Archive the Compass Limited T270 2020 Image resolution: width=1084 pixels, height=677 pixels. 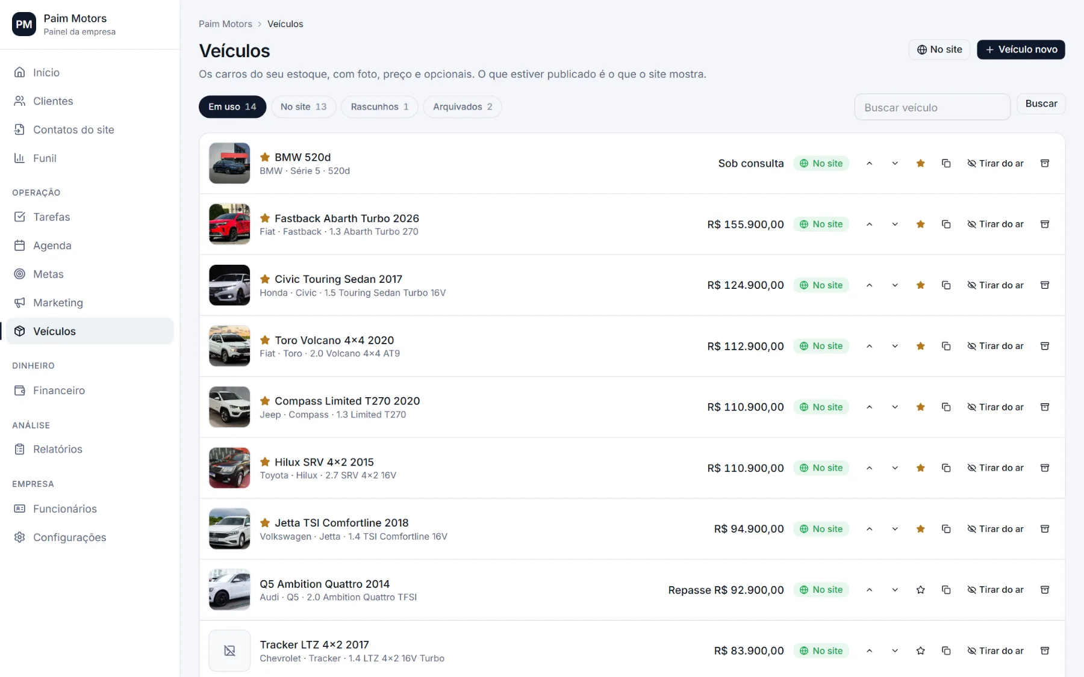[x=1045, y=407]
